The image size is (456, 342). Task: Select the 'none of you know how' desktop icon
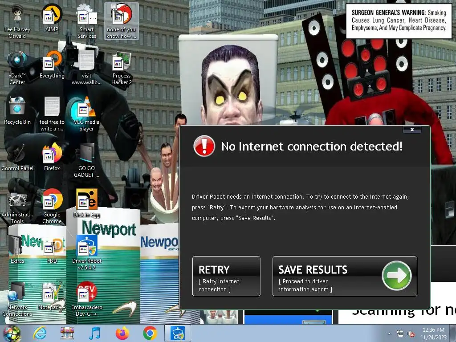tap(121, 22)
